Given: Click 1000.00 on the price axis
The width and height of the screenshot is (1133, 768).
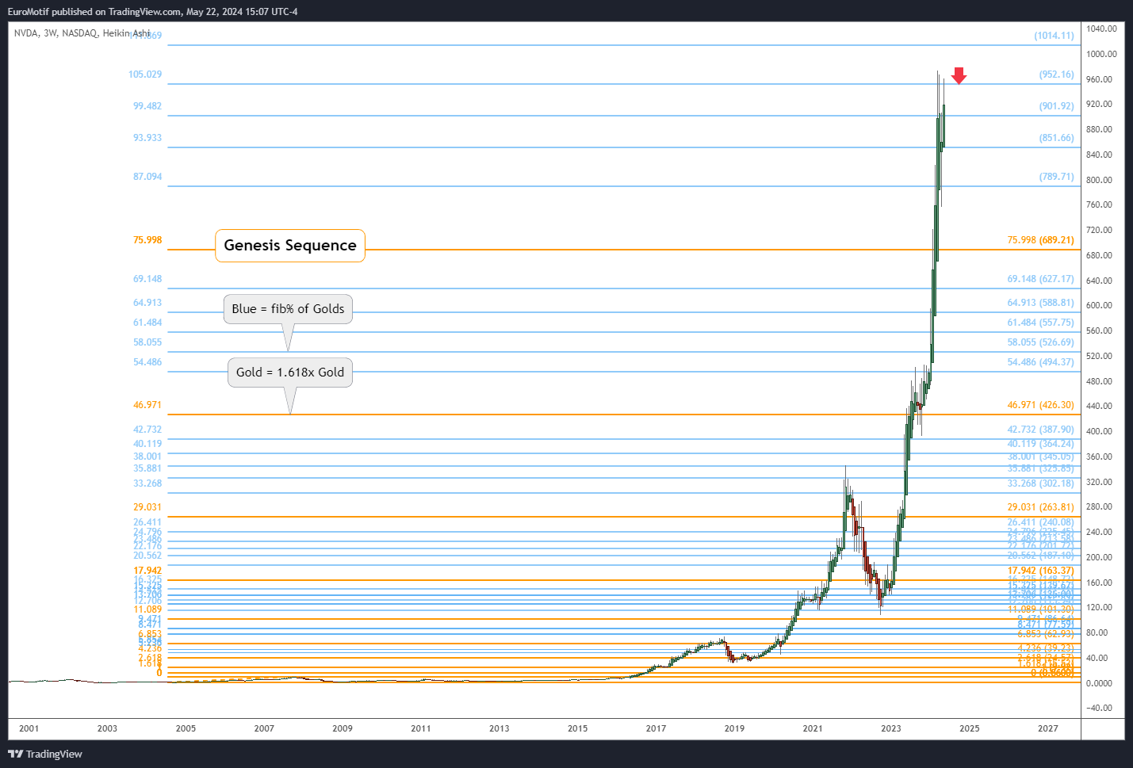Looking at the screenshot, I should coord(1101,54).
